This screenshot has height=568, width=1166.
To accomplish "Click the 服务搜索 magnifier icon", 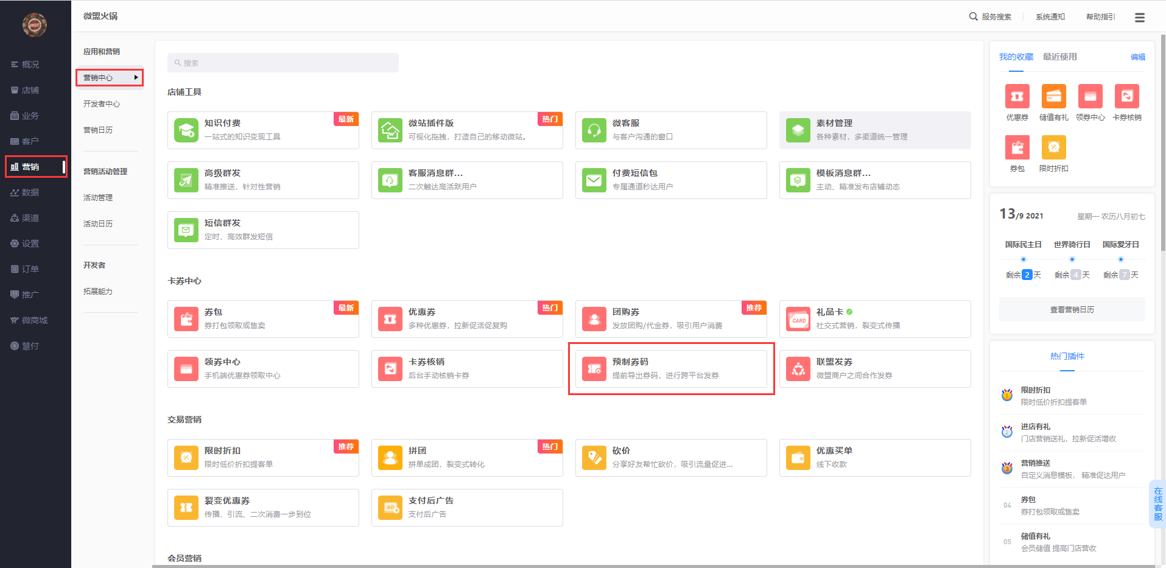I will point(973,16).
